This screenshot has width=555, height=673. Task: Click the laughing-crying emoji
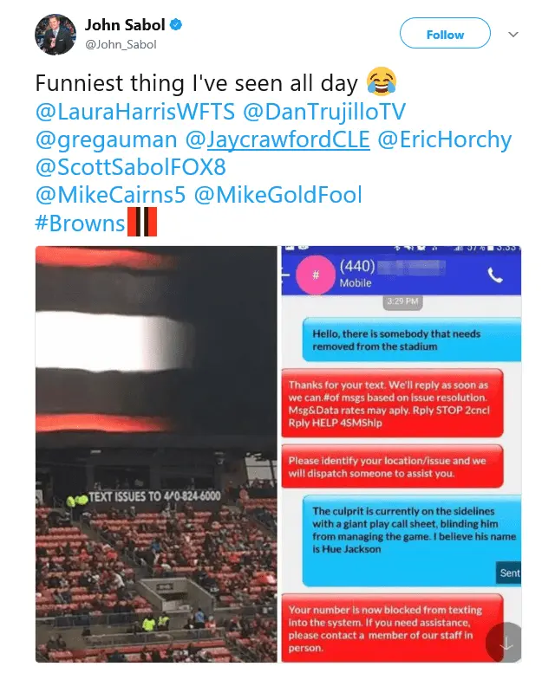pos(381,81)
